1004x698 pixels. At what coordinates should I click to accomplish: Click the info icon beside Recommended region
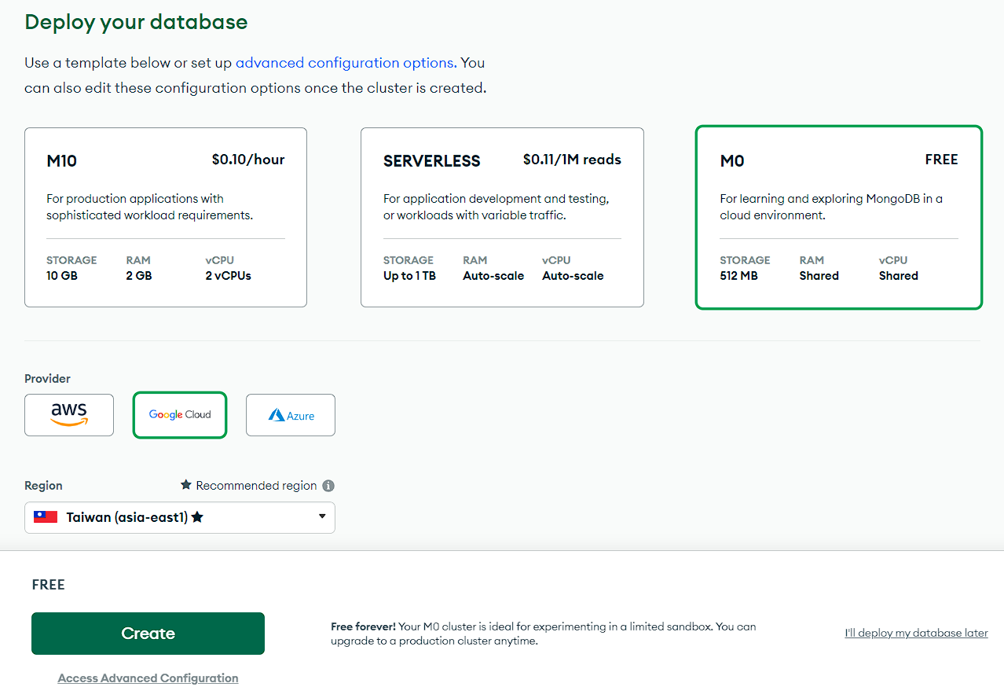[328, 486]
